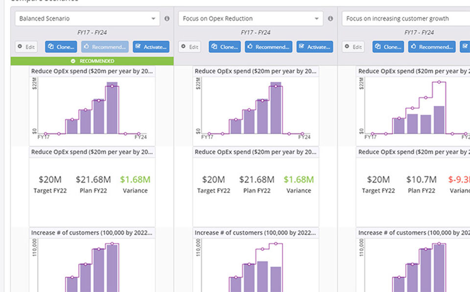Image resolution: width=470 pixels, height=292 pixels.
Task: Click Opex Reduction Increase # of customers title
Action: pos(256,233)
